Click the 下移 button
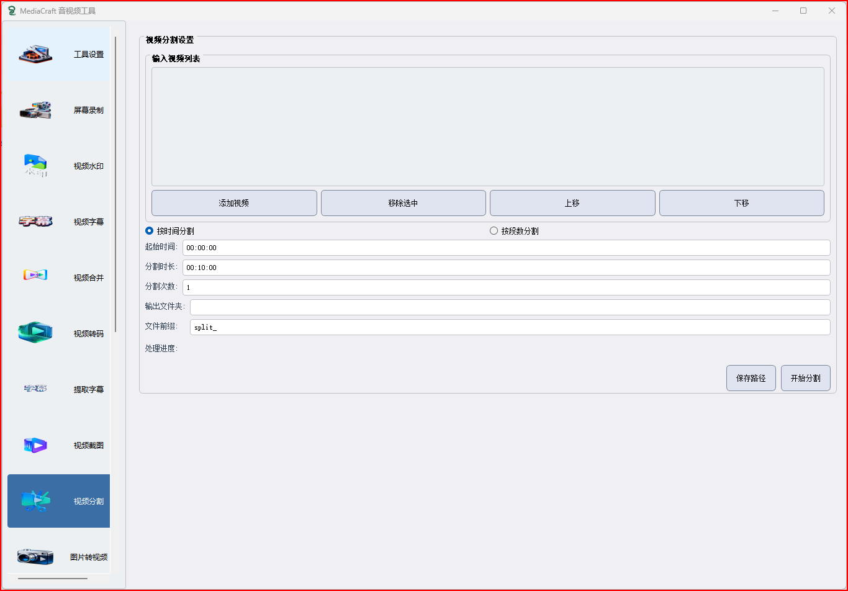This screenshot has width=848, height=591. point(741,203)
